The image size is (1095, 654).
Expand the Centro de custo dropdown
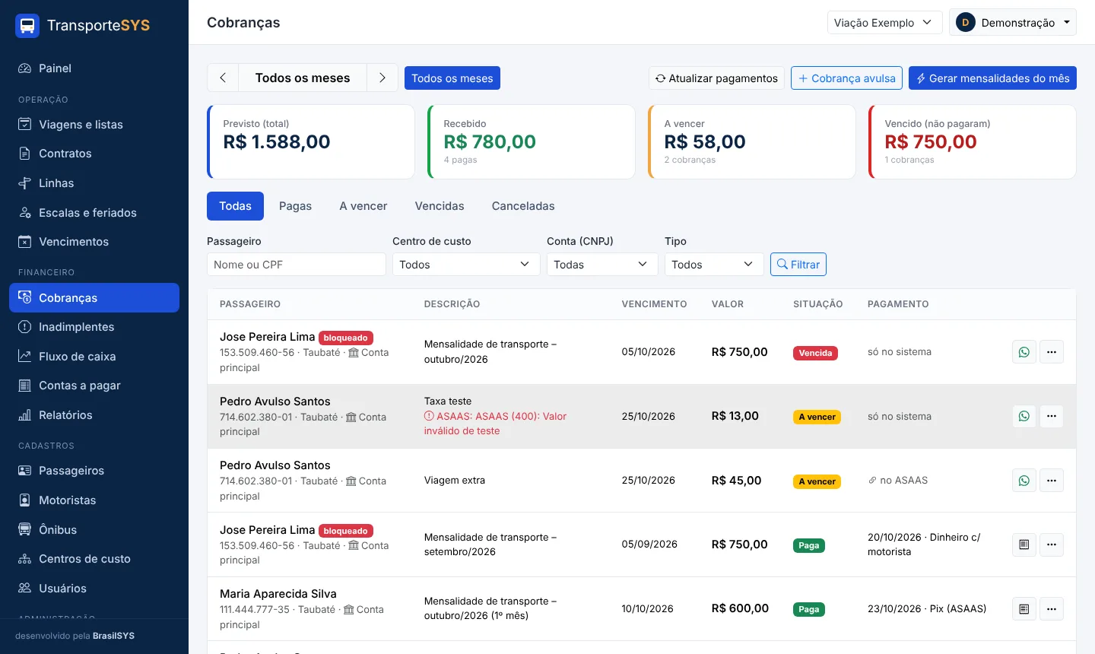466,265
